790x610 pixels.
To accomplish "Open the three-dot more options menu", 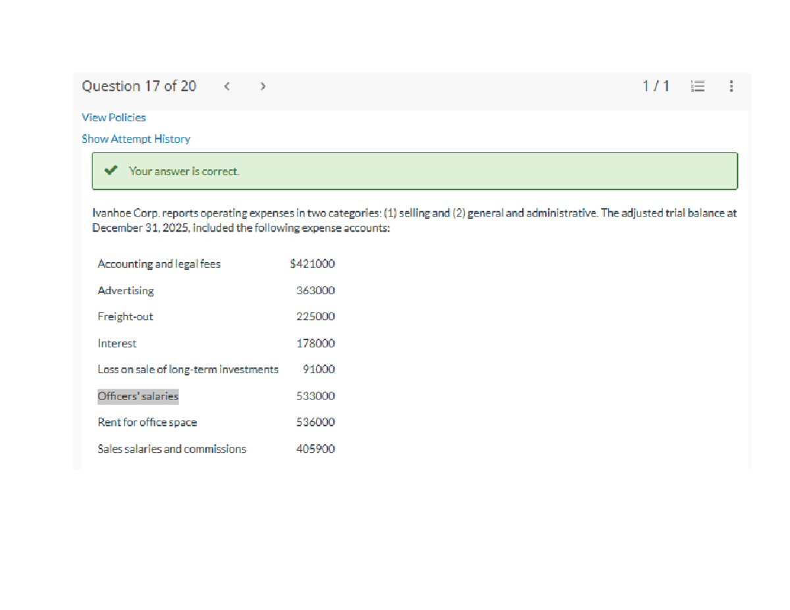I will pos(731,86).
